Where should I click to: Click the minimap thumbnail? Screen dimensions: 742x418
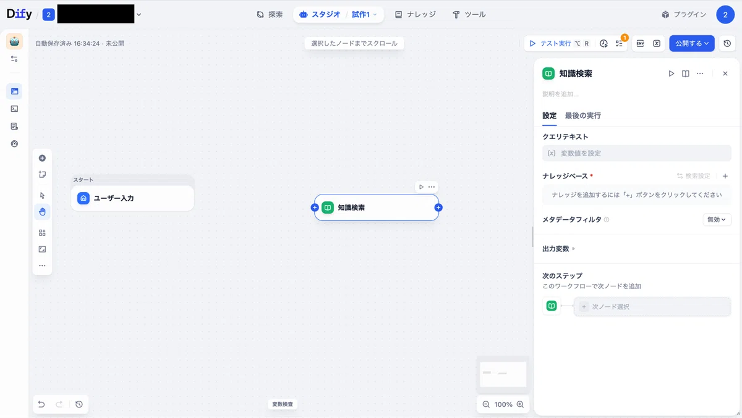(x=503, y=374)
